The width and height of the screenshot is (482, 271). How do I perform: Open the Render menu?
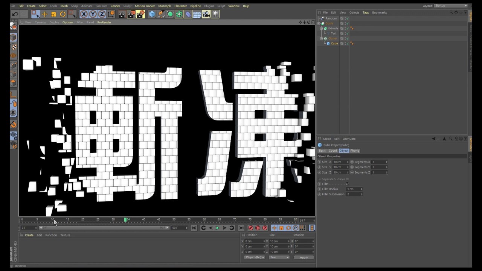click(x=115, y=6)
